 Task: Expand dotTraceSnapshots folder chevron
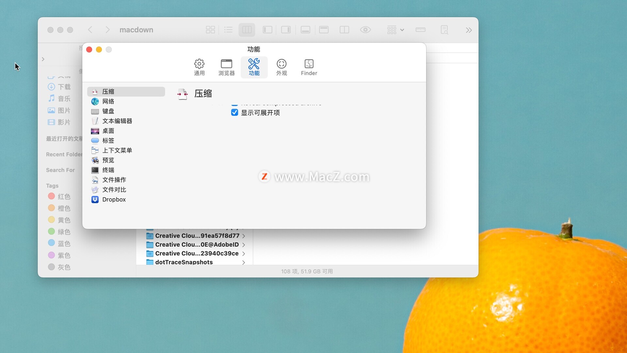pos(244,262)
